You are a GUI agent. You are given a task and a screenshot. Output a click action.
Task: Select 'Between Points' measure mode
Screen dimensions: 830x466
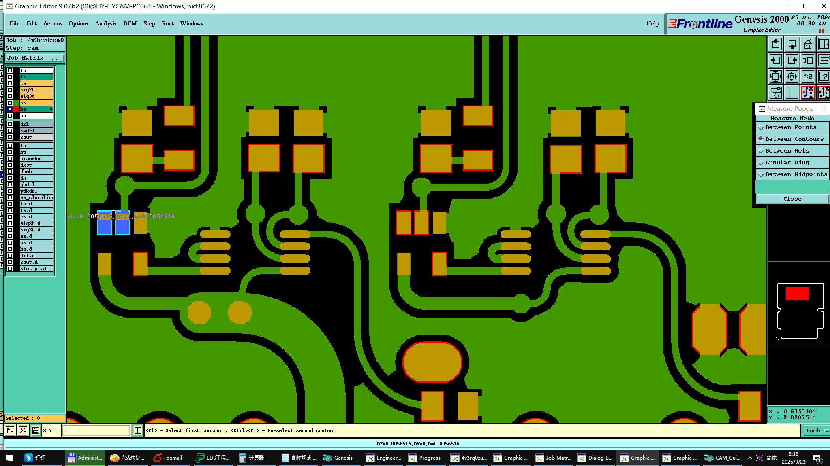[790, 127]
